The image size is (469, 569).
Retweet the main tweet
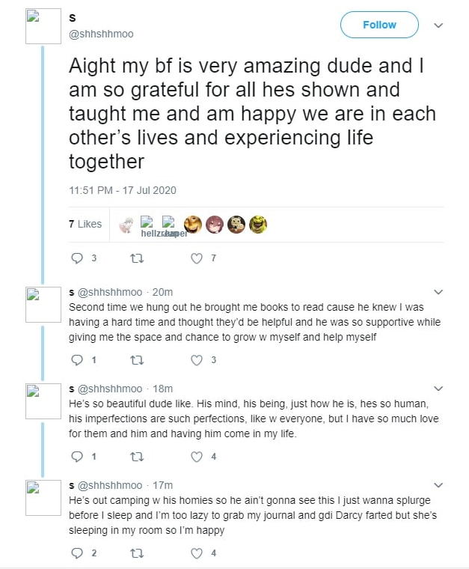(x=136, y=258)
